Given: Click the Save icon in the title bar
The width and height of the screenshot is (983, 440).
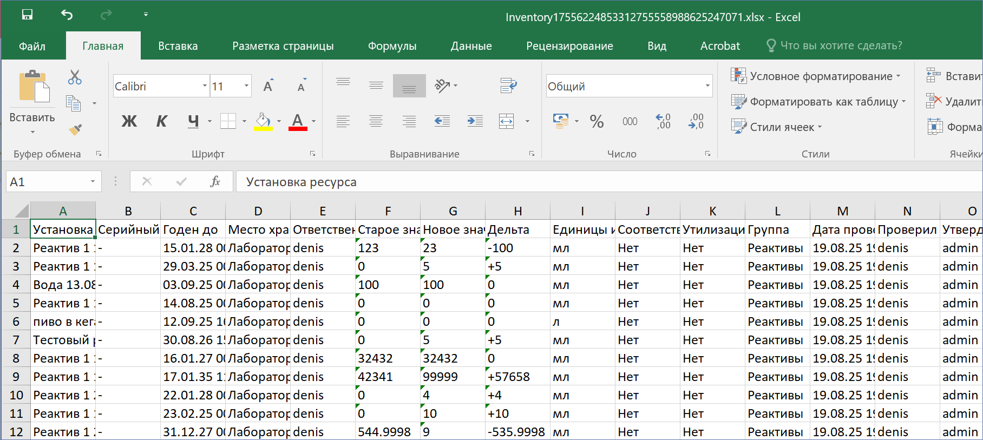Looking at the screenshot, I should [27, 15].
